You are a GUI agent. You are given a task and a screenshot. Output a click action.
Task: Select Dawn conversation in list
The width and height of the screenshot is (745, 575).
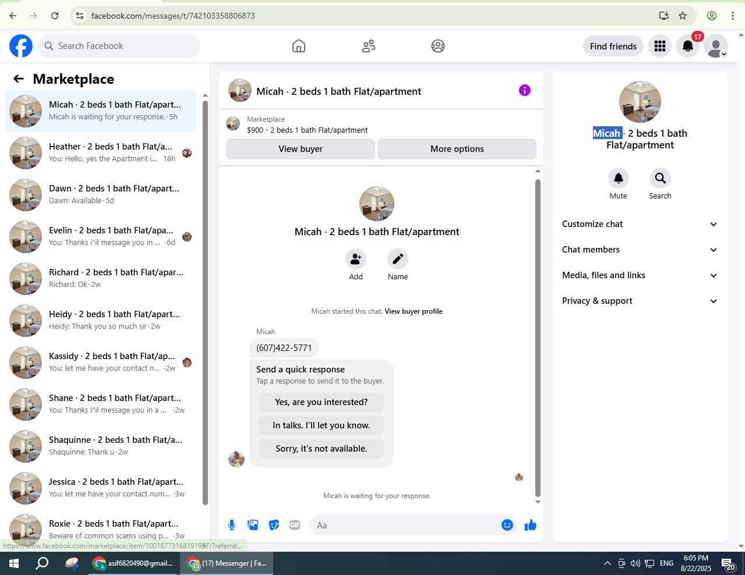(101, 195)
